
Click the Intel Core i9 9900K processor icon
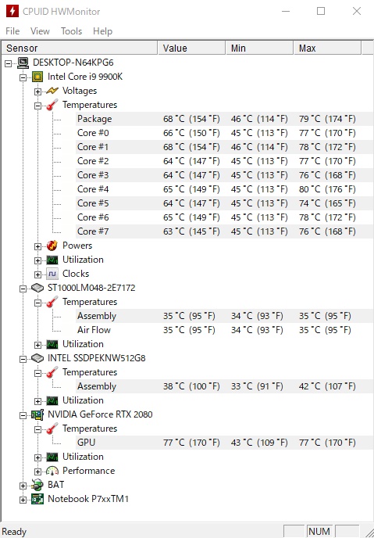pyautogui.click(x=37, y=77)
